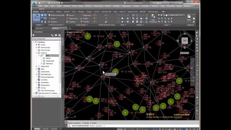Expand the Draw panel
Viewport: 231px width, 130px height.
click(123, 25)
